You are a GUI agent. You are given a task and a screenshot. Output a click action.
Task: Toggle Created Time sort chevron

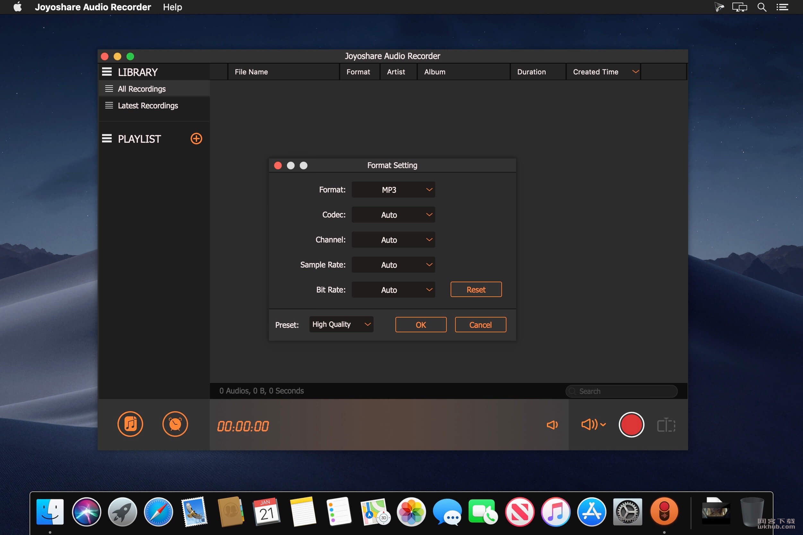click(635, 72)
